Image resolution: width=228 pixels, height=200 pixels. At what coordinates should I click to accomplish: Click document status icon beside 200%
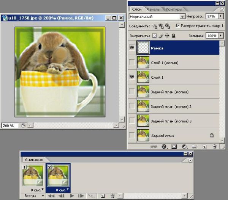(23, 125)
